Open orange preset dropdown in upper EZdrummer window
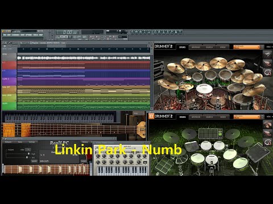The width and height of the screenshot is (273, 204). (246, 47)
